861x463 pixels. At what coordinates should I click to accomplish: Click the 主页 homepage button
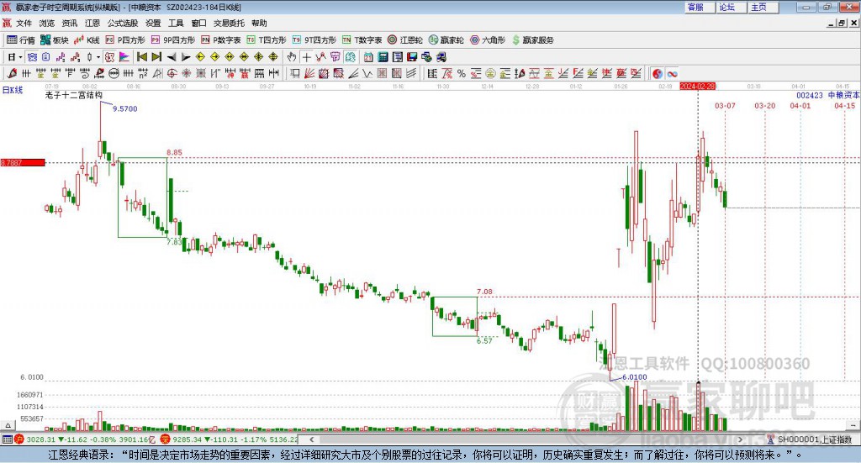click(763, 7)
